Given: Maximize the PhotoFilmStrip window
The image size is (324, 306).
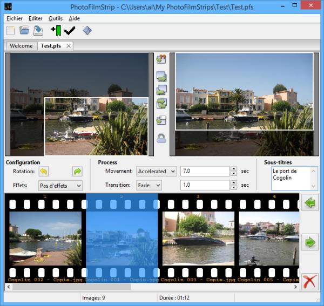Looking at the screenshot, I should pos(295,5).
